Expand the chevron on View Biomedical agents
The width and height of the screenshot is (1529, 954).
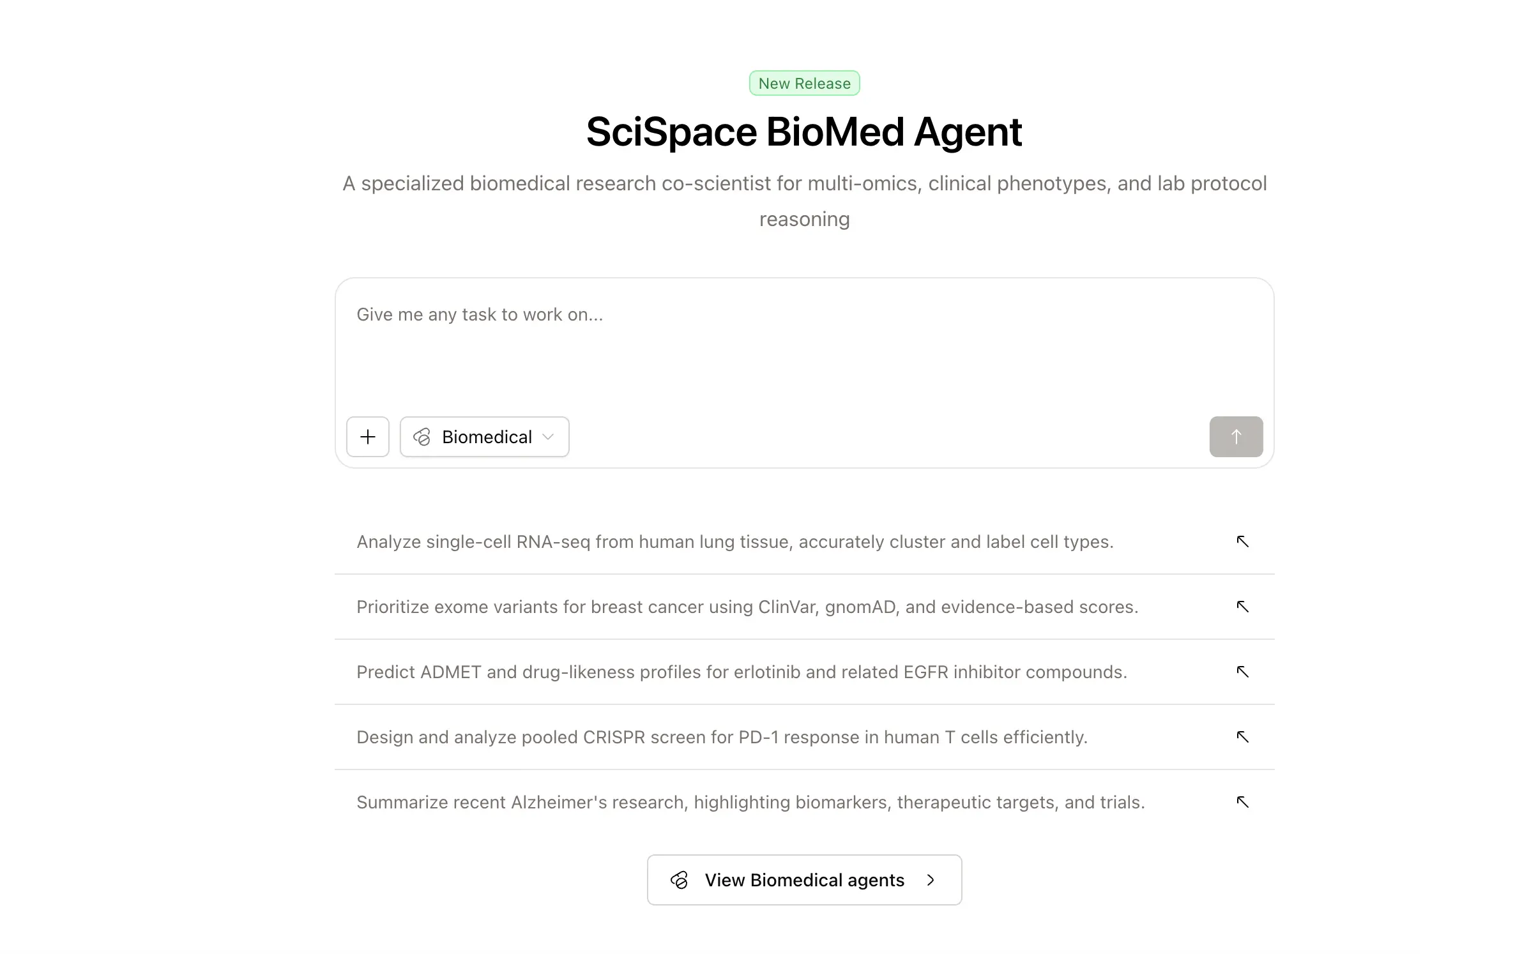(931, 880)
